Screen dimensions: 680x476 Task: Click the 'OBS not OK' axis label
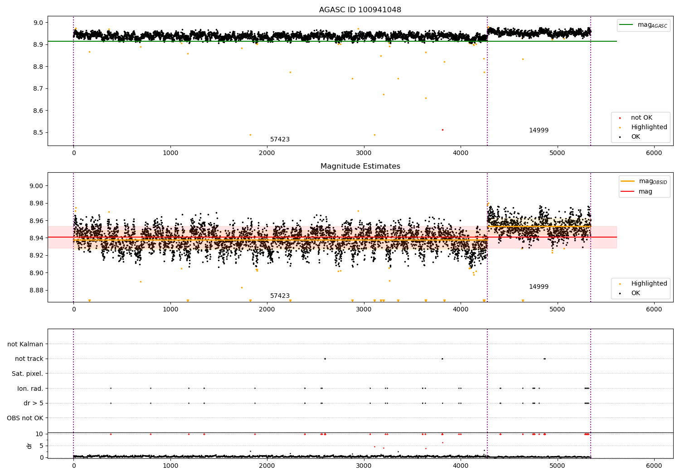point(25,418)
